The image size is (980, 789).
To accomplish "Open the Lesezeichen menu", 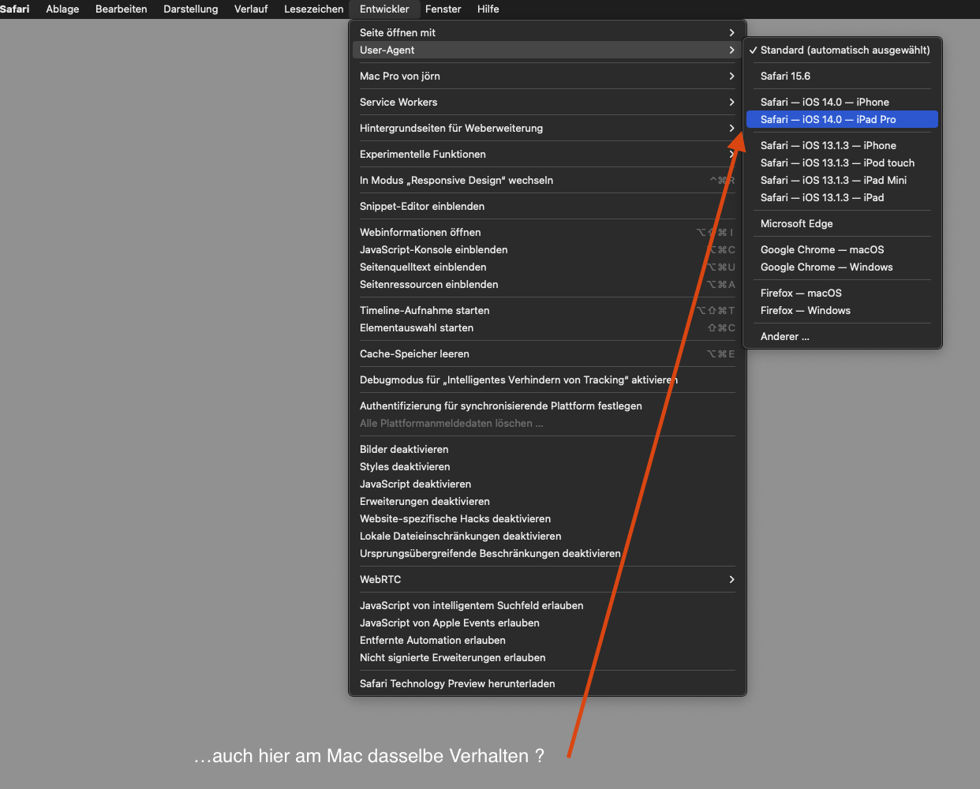I will coord(313,9).
